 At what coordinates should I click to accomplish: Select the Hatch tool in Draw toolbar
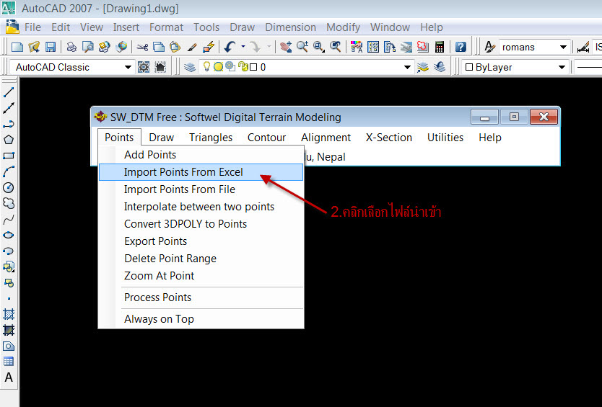point(9,314)
